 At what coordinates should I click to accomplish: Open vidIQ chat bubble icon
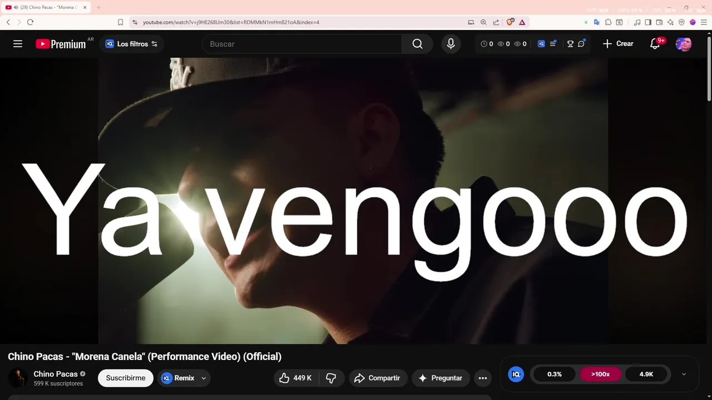581,43
